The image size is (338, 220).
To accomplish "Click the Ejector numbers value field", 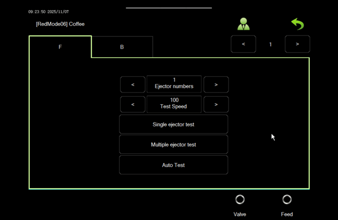I will [x=174, y=84].
